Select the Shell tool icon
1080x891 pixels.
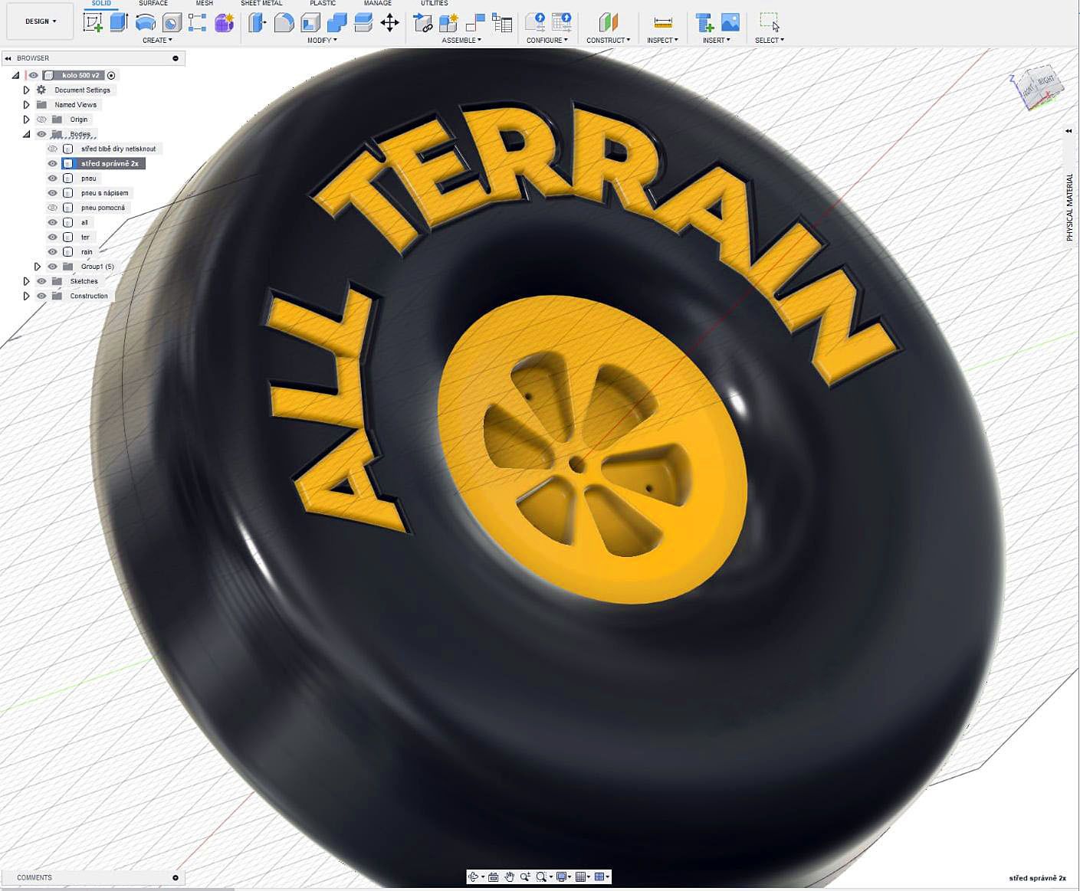pyautogui.click(x=310, y=22)
